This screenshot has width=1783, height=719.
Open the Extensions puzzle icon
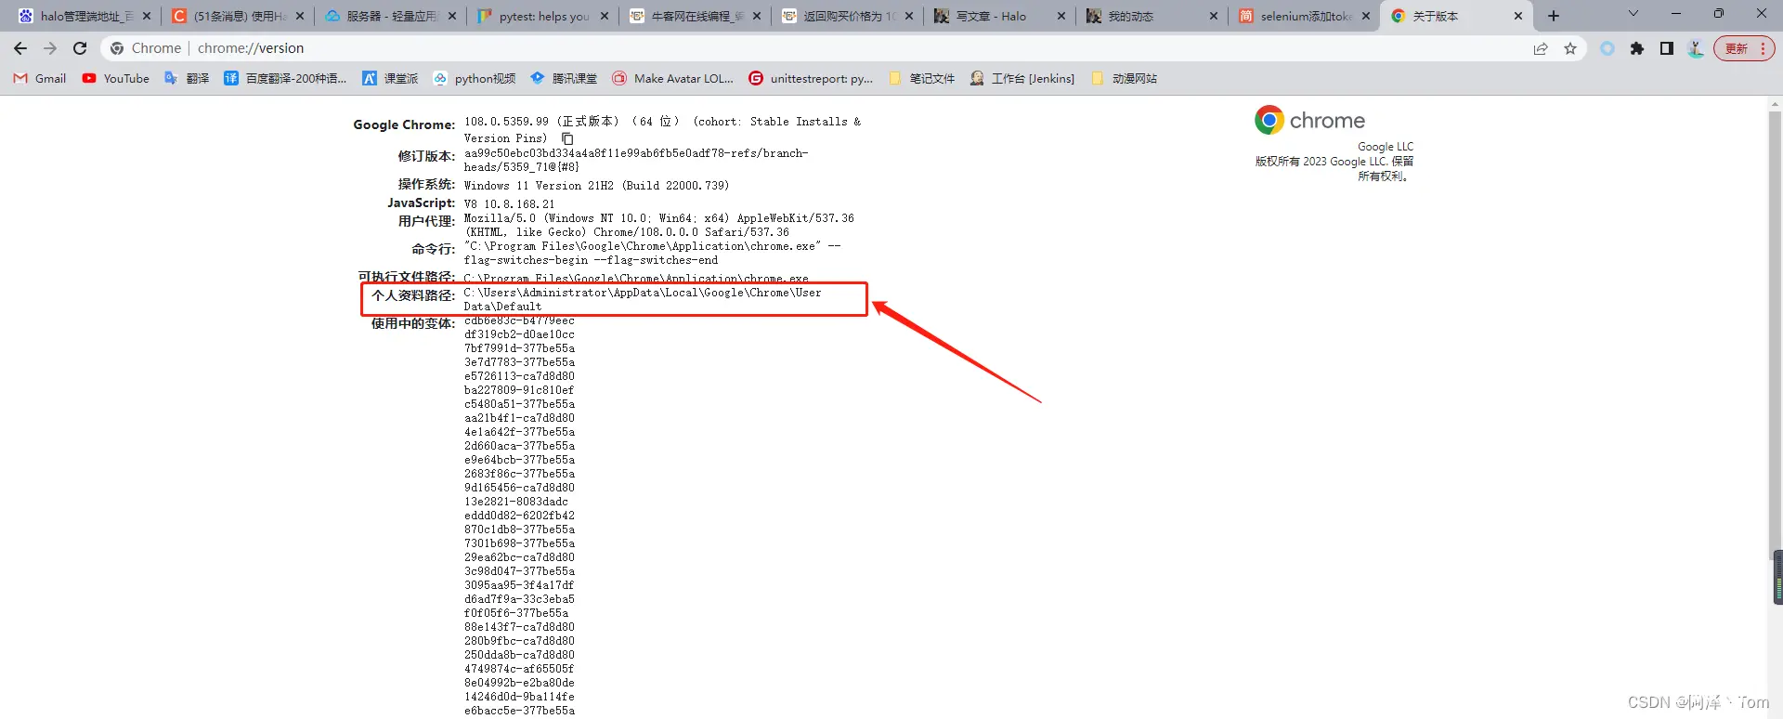point(1637,48)
